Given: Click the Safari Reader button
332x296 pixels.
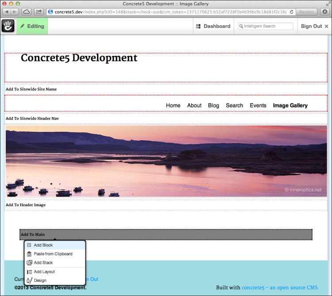Looking at the screenshot, I should [x=306, y=12].
